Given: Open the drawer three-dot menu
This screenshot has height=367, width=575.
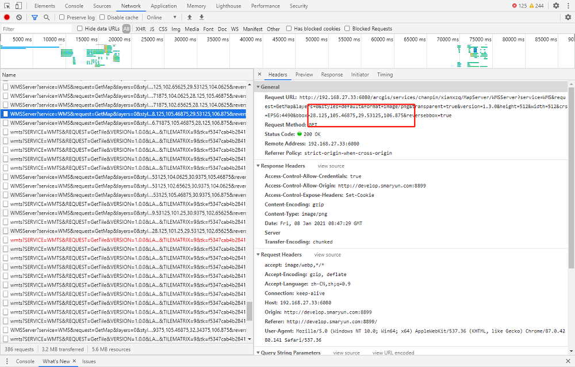Looking at the screenshot, I should tap(6, 361).
